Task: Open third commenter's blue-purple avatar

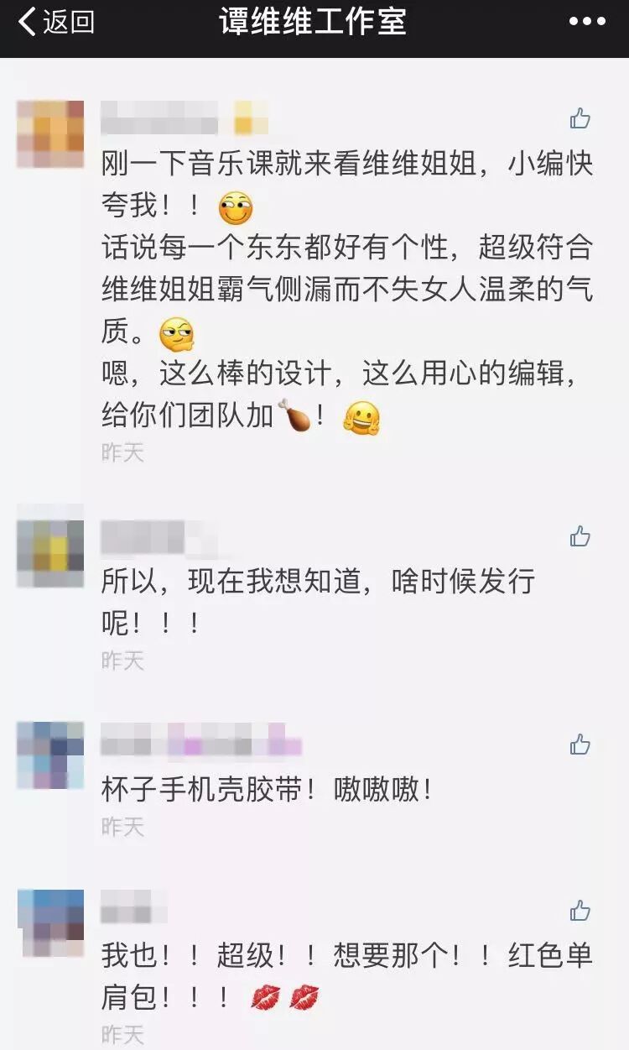Action: (50, 755)
